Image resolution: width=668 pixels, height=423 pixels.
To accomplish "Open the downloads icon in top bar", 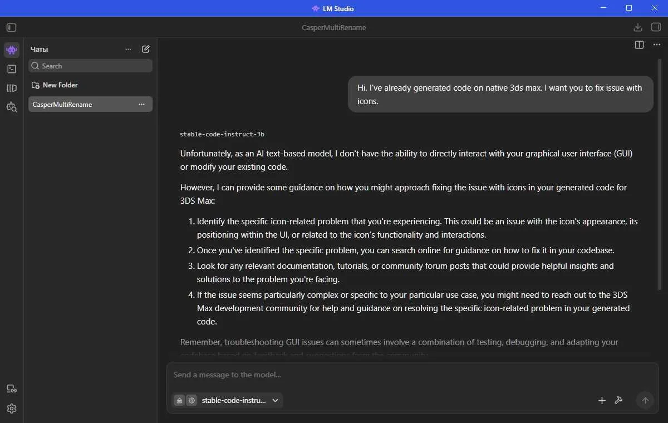I will [638, 27].
